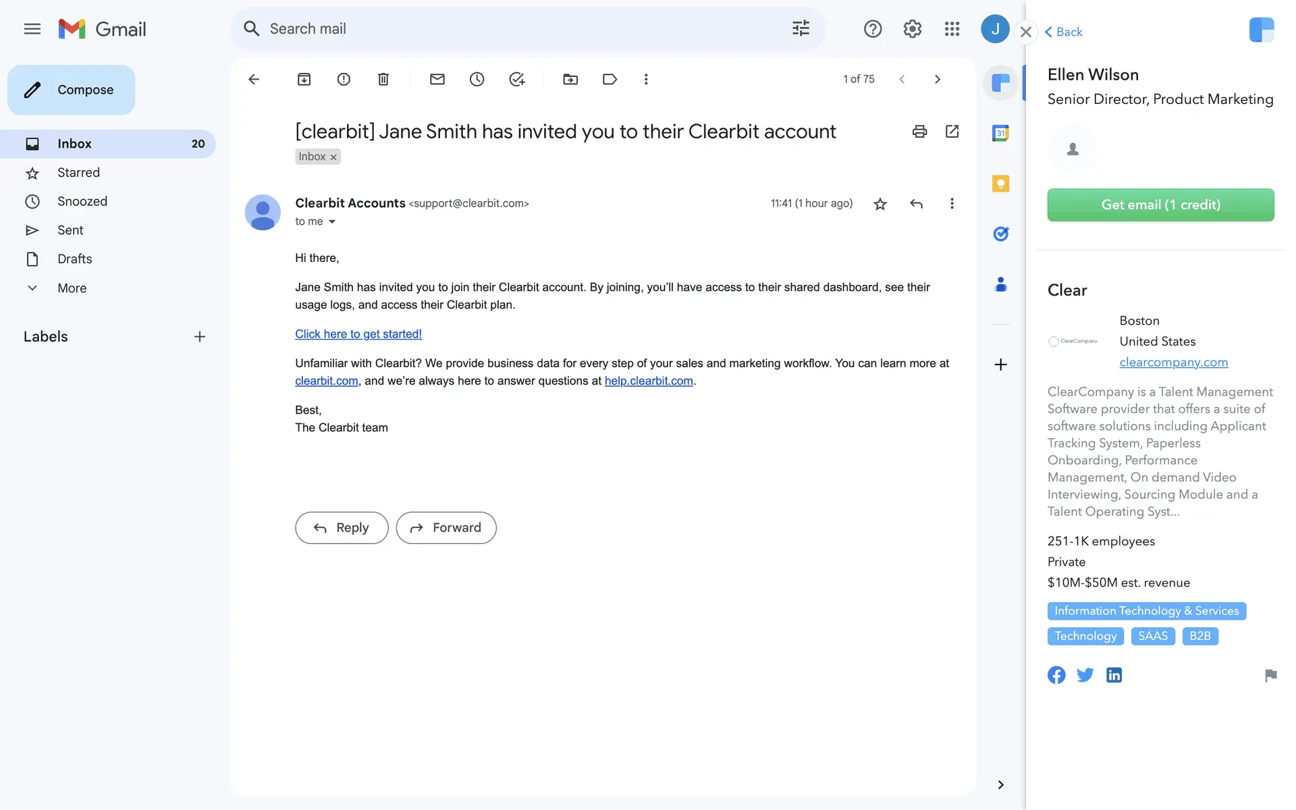
Task: Add the email to Tasks
Action: coord(516,80)
